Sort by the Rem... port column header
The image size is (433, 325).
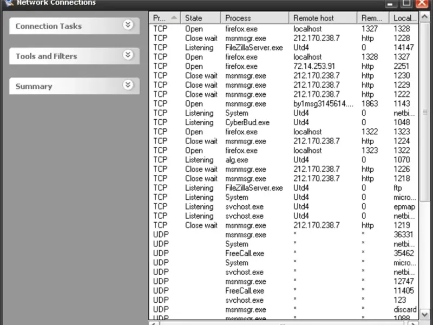(373, 18)
